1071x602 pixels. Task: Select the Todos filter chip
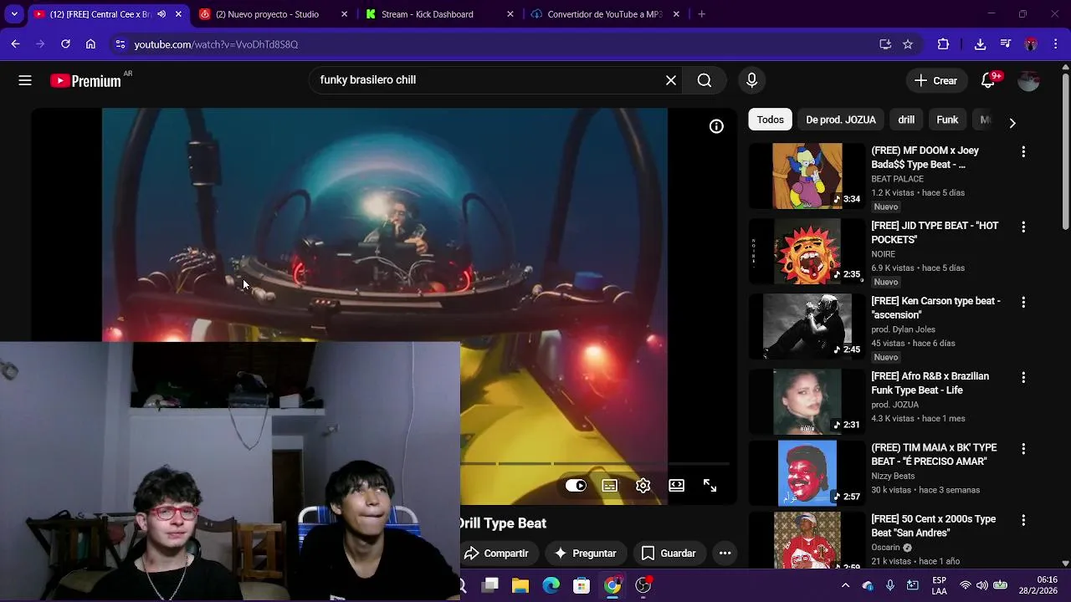[770, 120]
